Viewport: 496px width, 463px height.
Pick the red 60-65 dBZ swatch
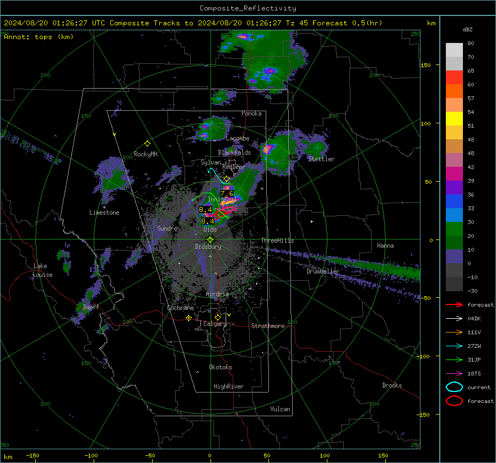pos(454,78)
